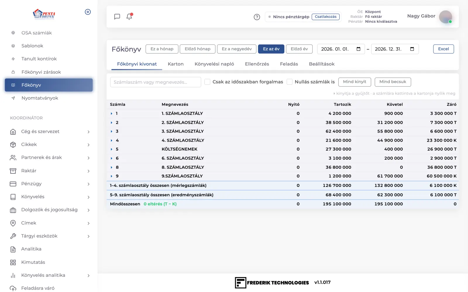Click the sidebar collapse target icon
The height and width of the screenshot is (292, 468).
pyautogui.click(x=88, y=12)
